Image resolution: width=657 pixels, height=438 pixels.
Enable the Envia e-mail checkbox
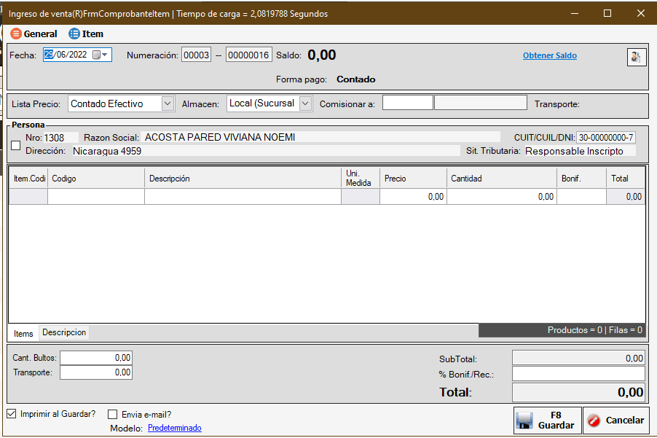pyautogui.click(x=113, y=415)
